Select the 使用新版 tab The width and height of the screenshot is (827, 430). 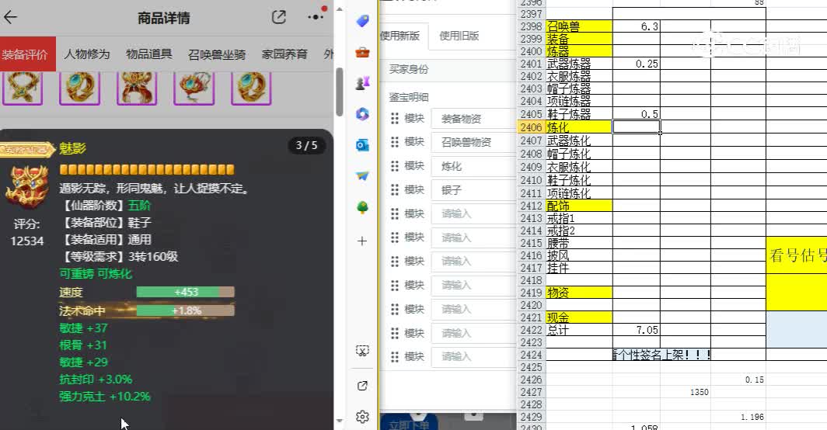[x=401, y=36]
